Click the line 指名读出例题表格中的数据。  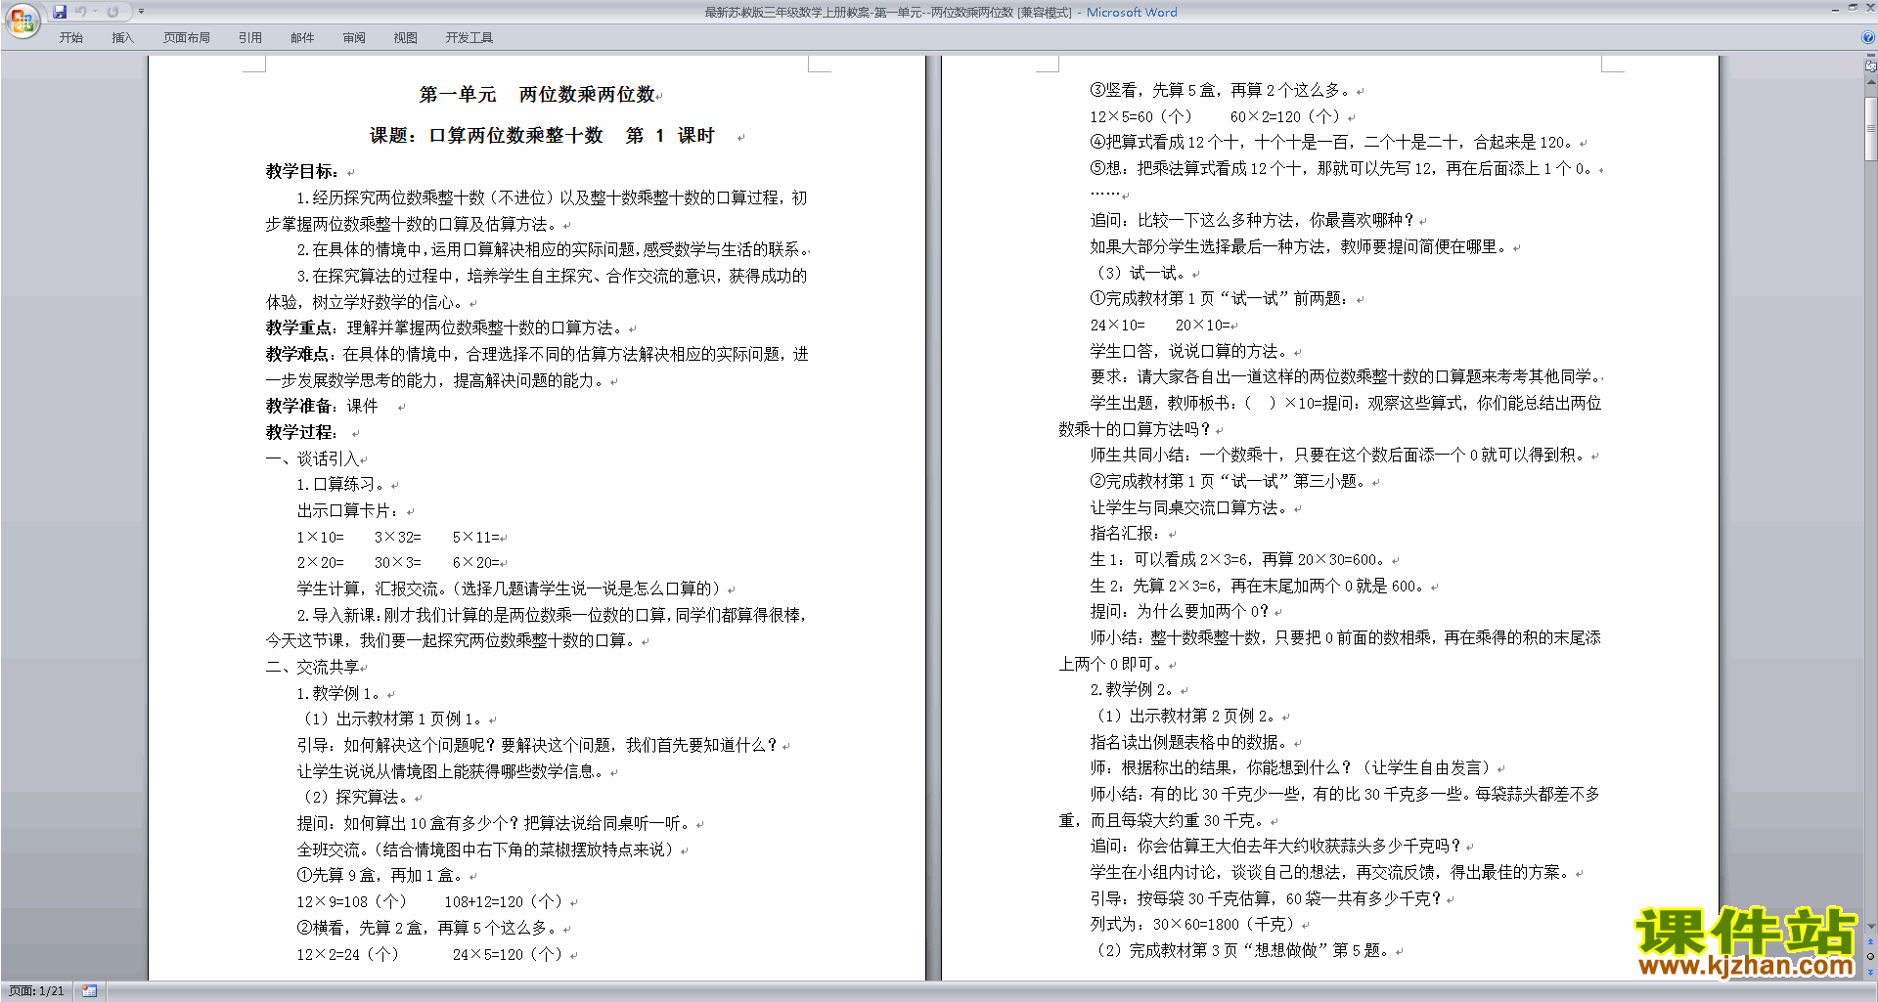pyautogui.click(x=1190, y=742)
